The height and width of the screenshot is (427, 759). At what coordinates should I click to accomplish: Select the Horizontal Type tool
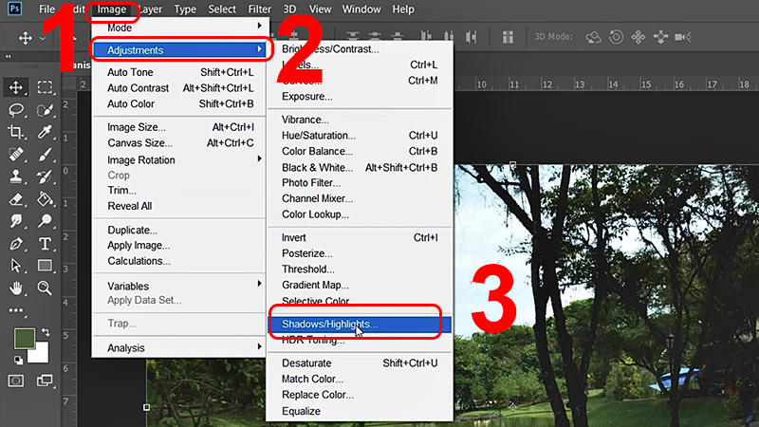pos(45,244)
